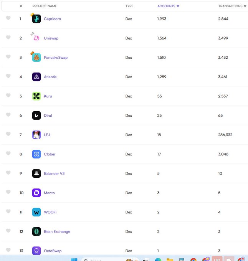Click the Balancer V3 logo

tap(36, 173)
